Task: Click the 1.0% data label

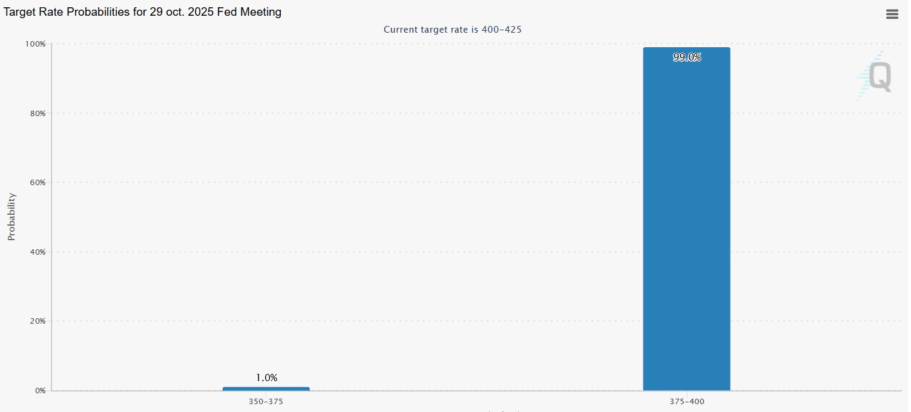Action: [266, 378]
